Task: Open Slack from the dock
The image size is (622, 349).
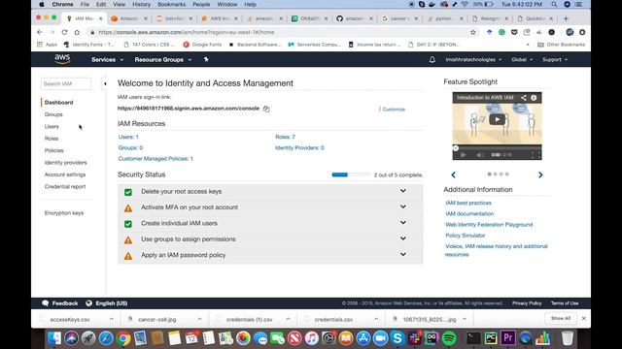Action: click(415, 338)
